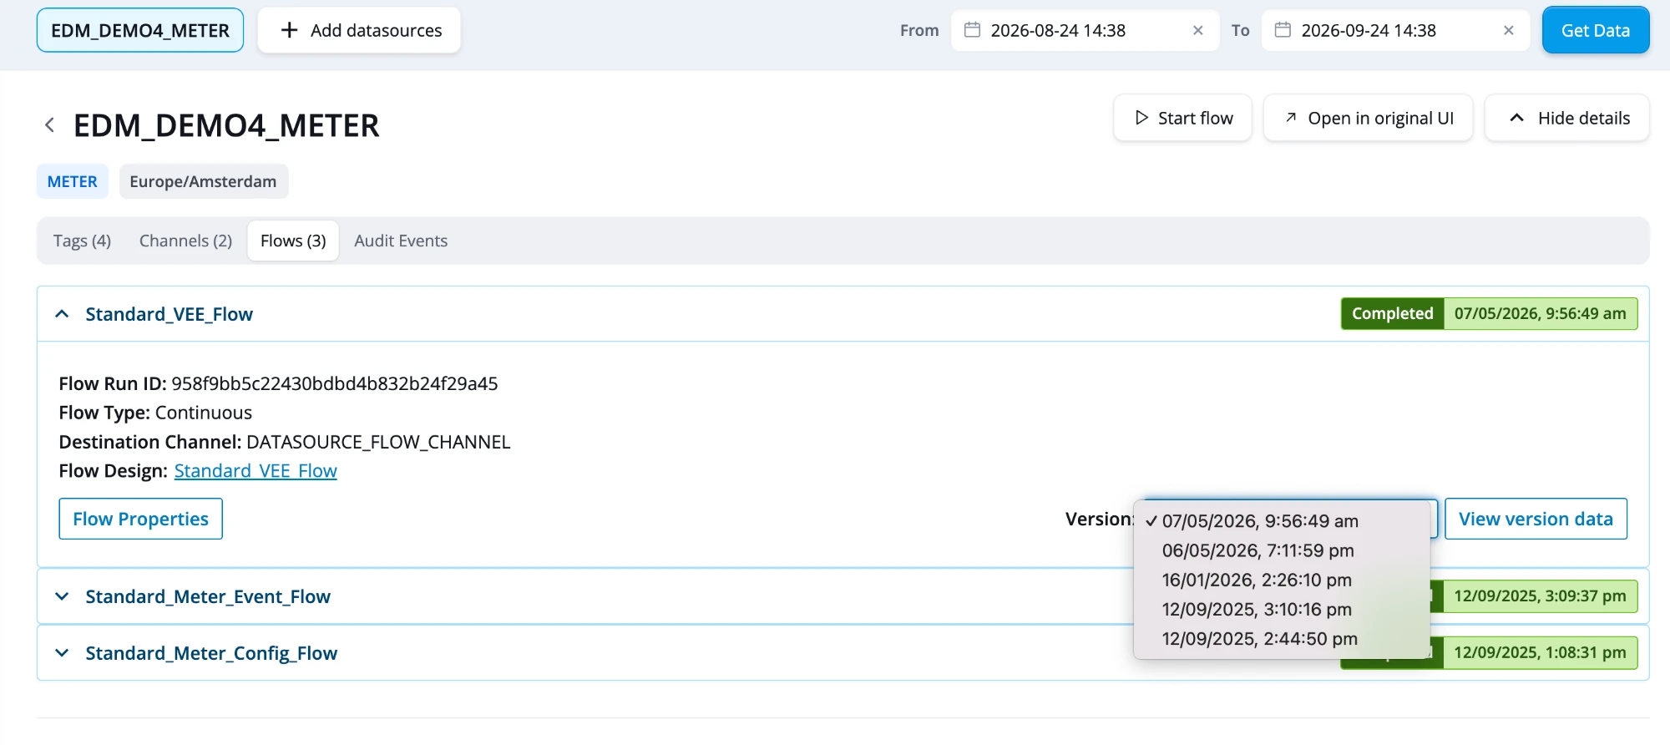This screenshot has height=745, width=1670.
Task: Click the Get Data button
Action: pyautogui.click(x=1596, y=30)
